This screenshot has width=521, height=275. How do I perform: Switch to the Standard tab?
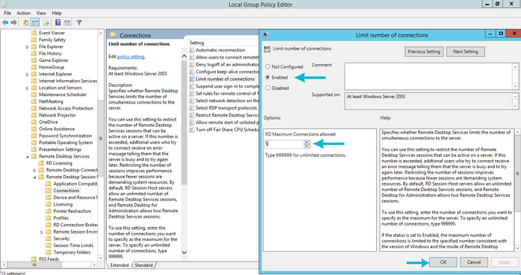point(144,265)
